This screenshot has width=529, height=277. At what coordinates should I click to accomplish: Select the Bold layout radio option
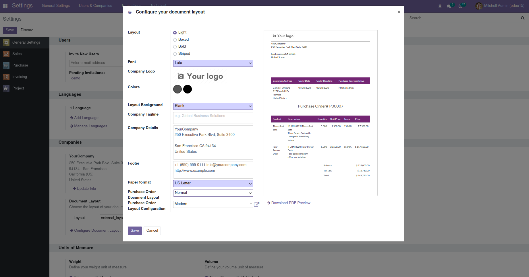coord(175,47)
